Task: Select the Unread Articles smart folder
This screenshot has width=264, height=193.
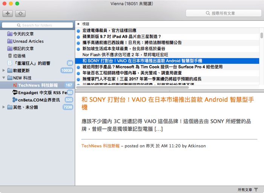Action: 28,41
